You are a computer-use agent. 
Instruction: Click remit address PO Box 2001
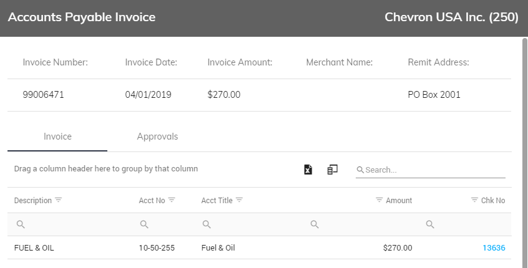pos(434,95)
